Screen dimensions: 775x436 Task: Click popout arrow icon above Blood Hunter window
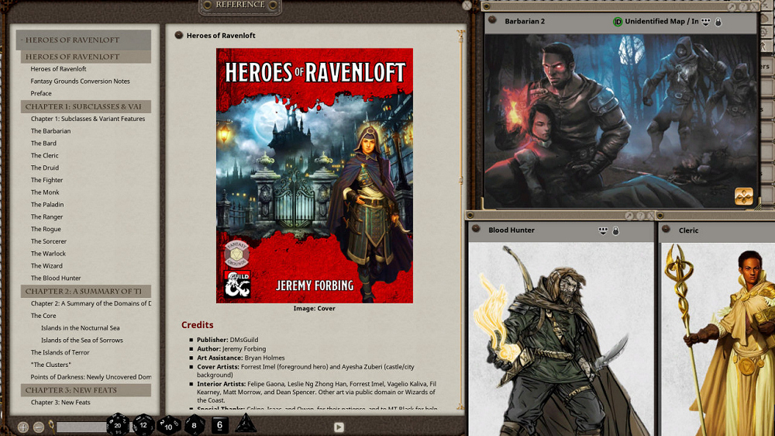[x=629, y=216]
